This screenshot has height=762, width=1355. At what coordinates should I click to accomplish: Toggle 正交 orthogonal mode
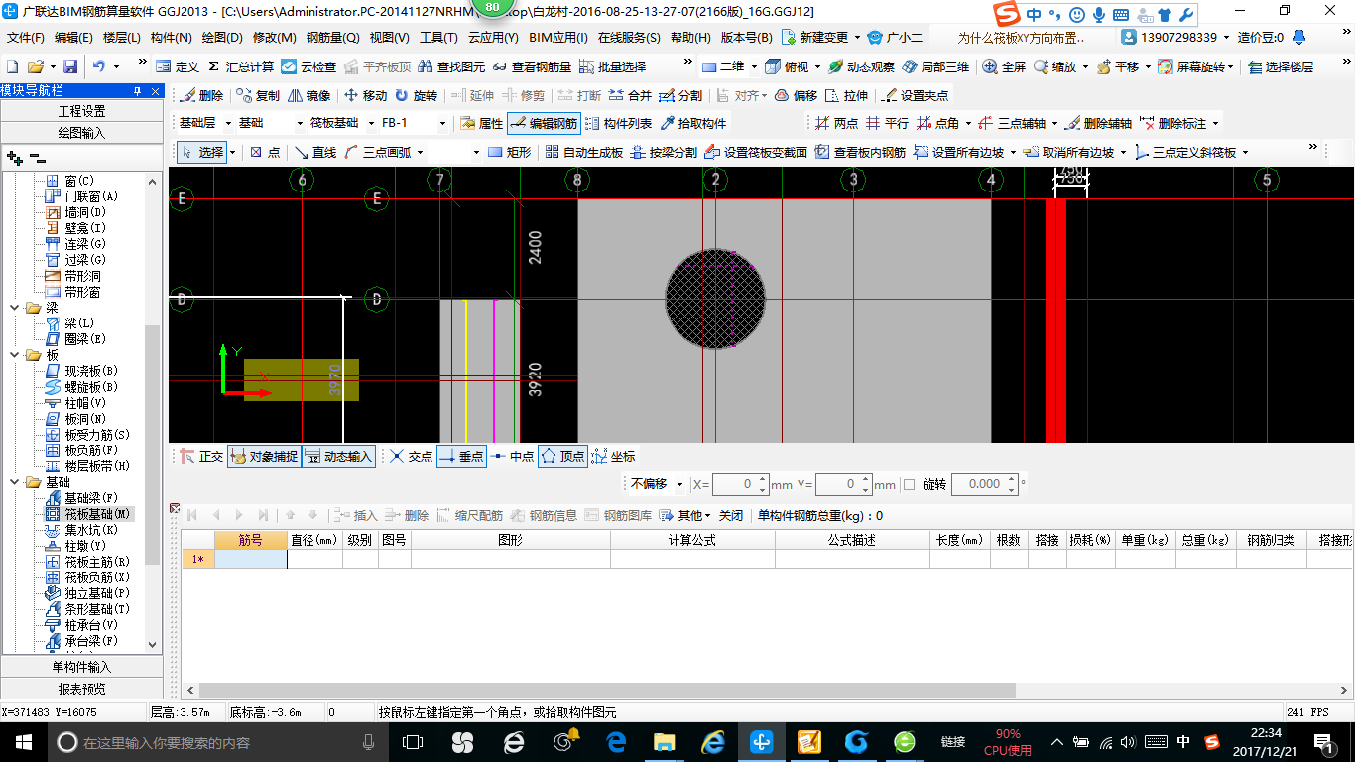pyautogui.click(x=201, y=457)
